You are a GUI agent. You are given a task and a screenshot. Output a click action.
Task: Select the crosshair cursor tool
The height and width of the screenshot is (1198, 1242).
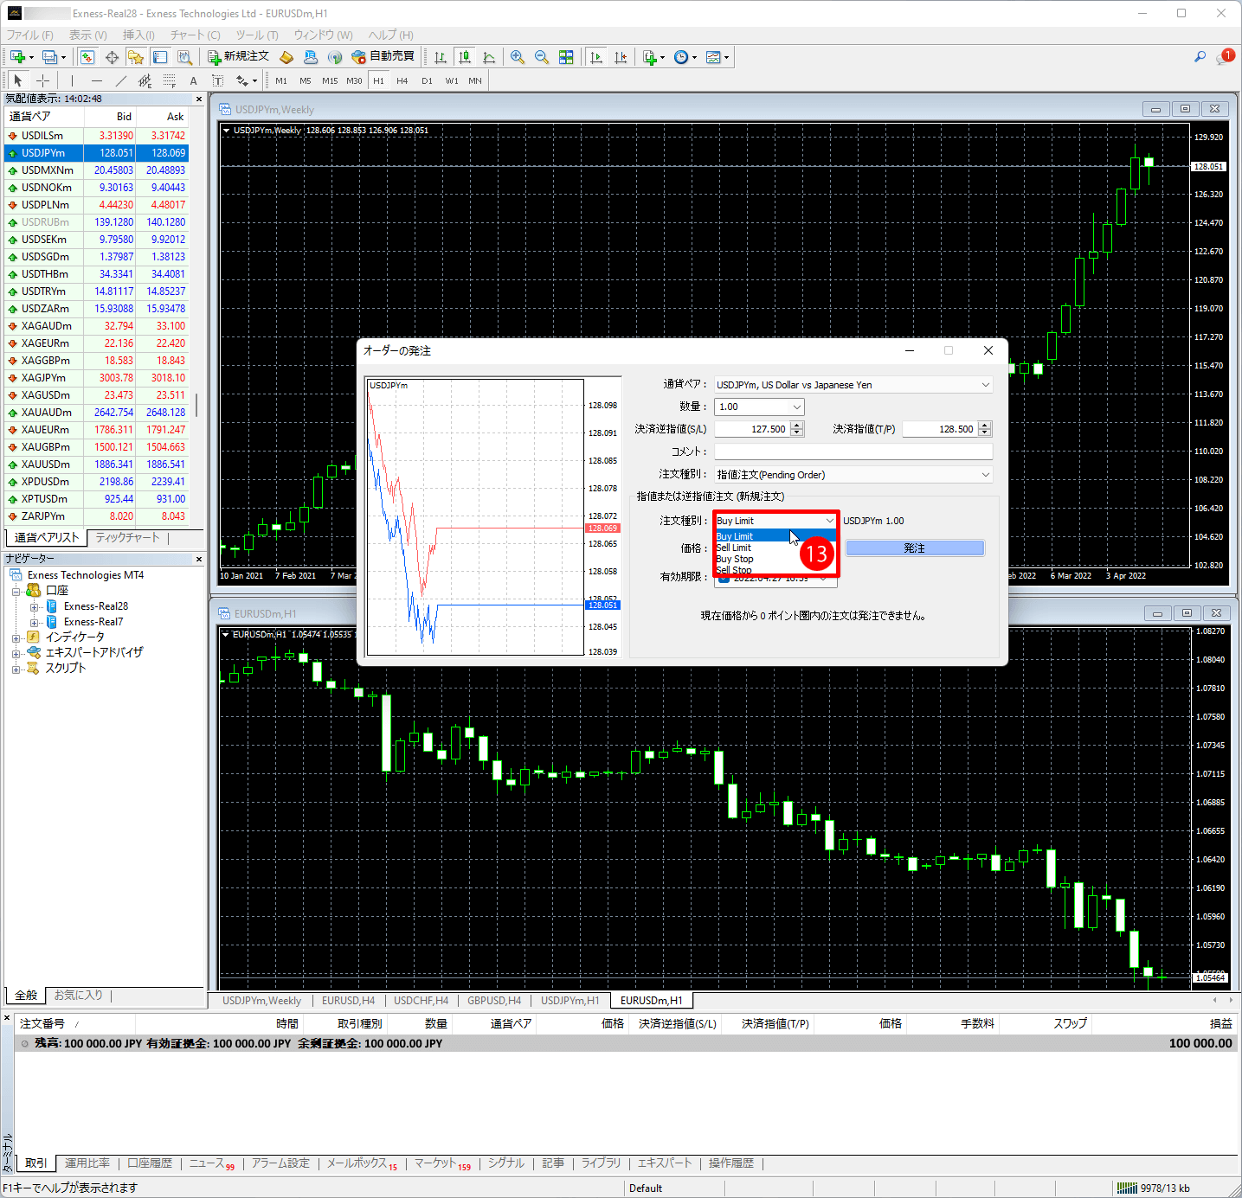click(x=42, y=80)
